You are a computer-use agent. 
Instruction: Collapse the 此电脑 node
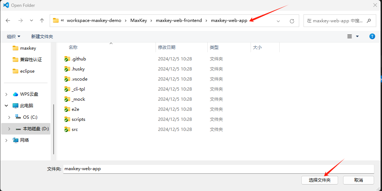point(6,106)
